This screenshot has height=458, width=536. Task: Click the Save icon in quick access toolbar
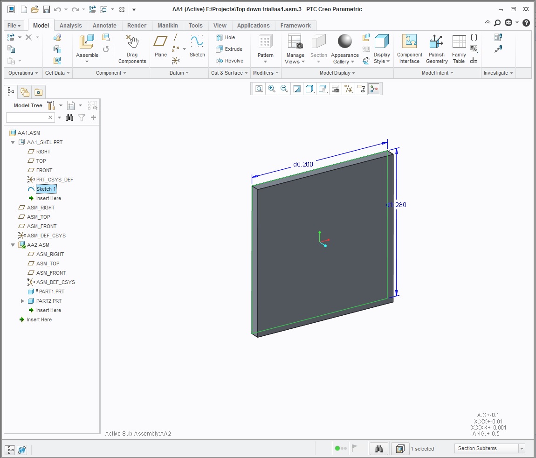tap(46, 9)
